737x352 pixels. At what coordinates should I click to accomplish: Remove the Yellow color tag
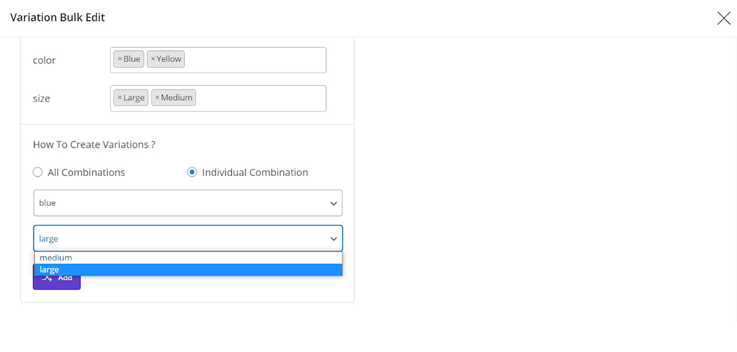[153, 59]
